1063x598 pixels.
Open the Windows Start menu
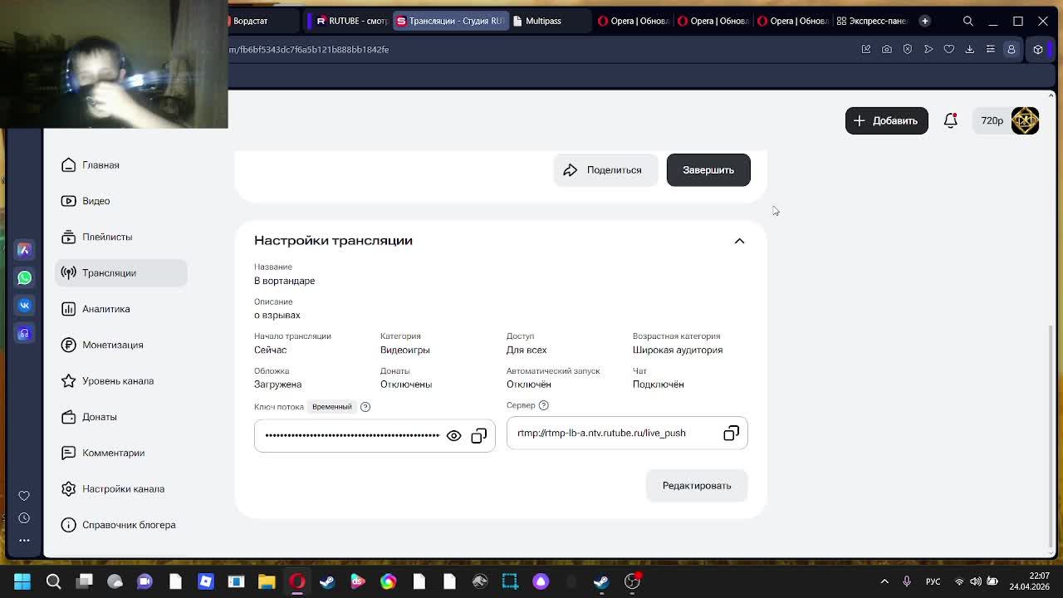22,581
